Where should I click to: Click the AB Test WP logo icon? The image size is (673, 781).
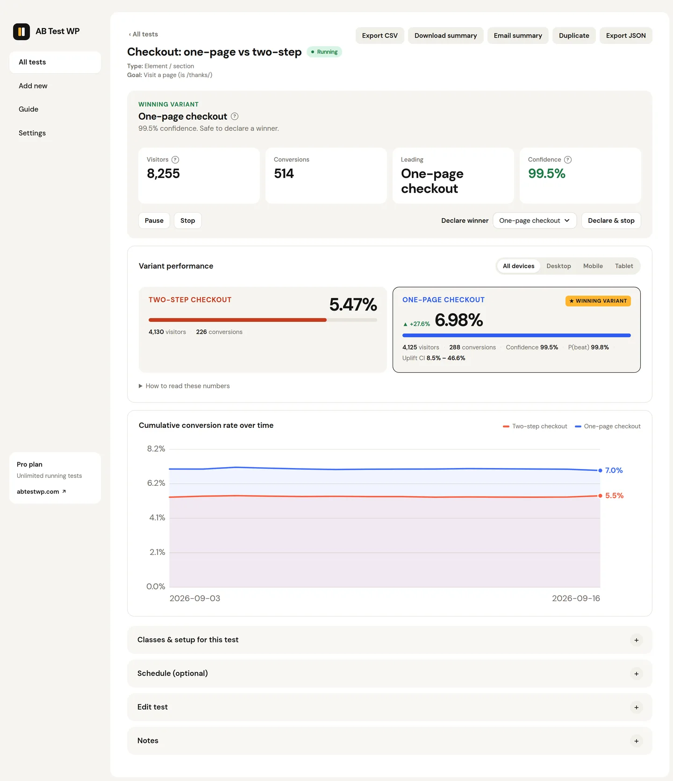[x=21, y=32]
